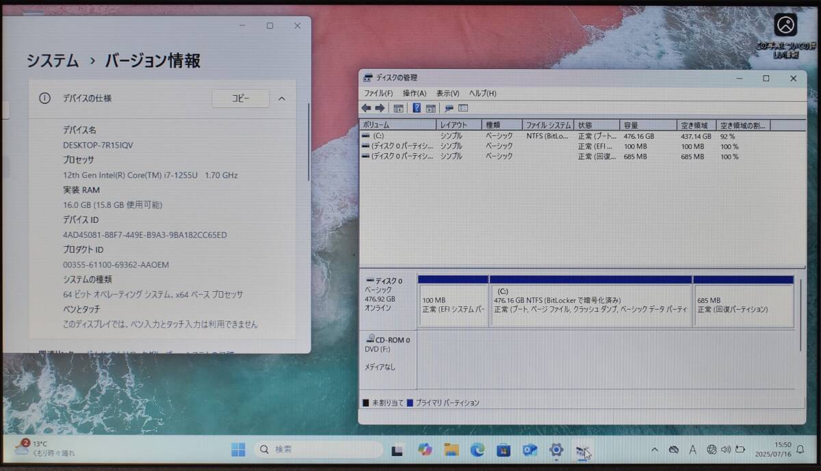Click the last list-view toolbar icon
Image resolution: width=821 pixels, height=471 pixels.
[463, 108]
